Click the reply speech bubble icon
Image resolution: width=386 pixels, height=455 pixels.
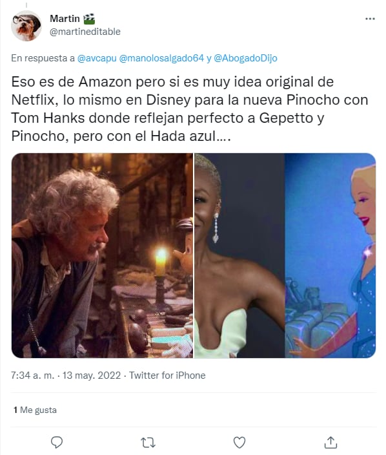[57, 443]
